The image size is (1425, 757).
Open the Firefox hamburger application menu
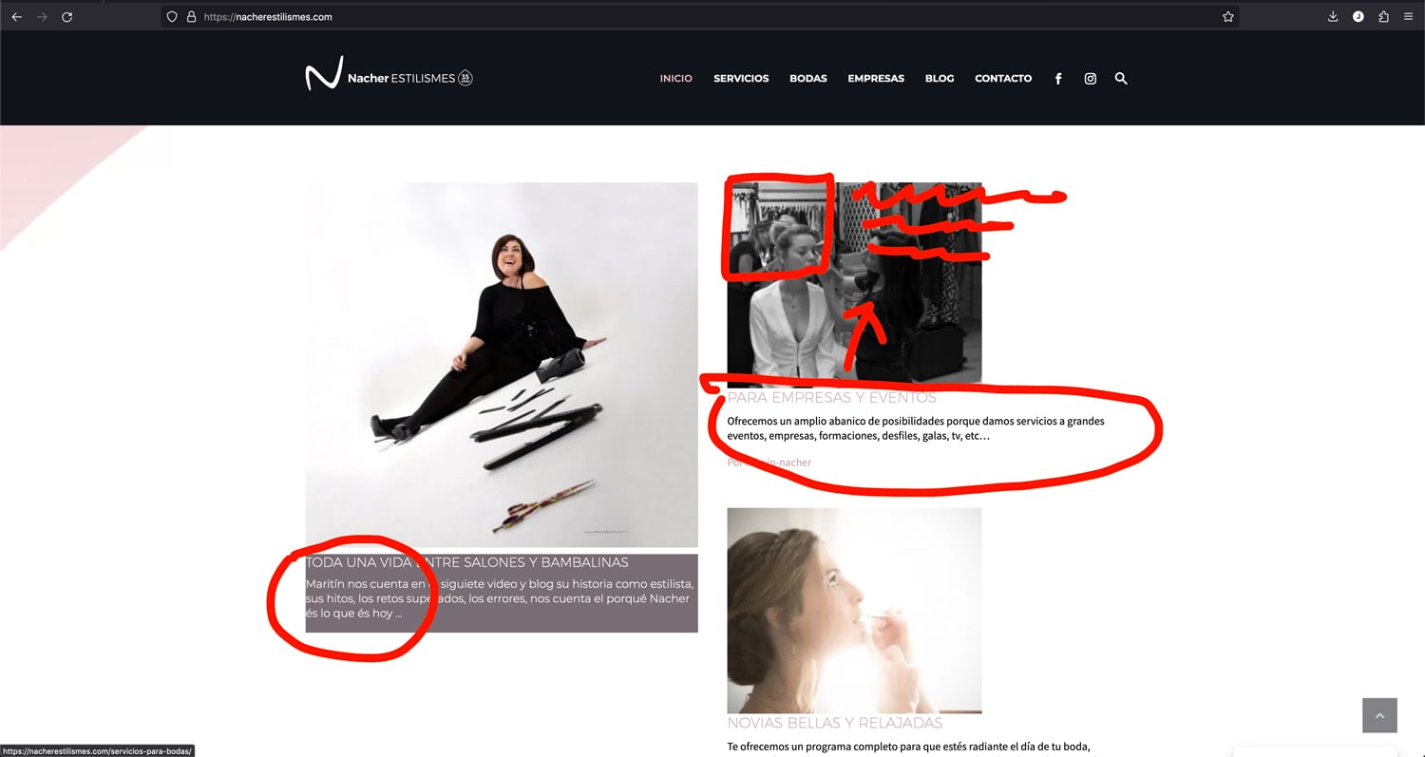coord(1408,17)
